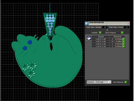The height and width of the screenshot is (101, 134).
Task: Click green arrow on 1.48 X 1.48 row
Action: point(124,39)
